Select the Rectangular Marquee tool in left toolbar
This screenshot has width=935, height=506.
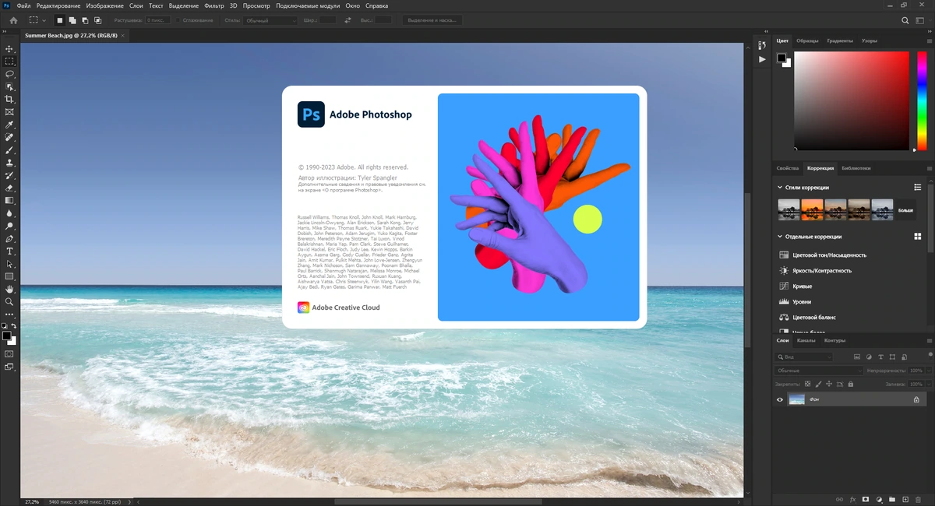coord(9,61)
